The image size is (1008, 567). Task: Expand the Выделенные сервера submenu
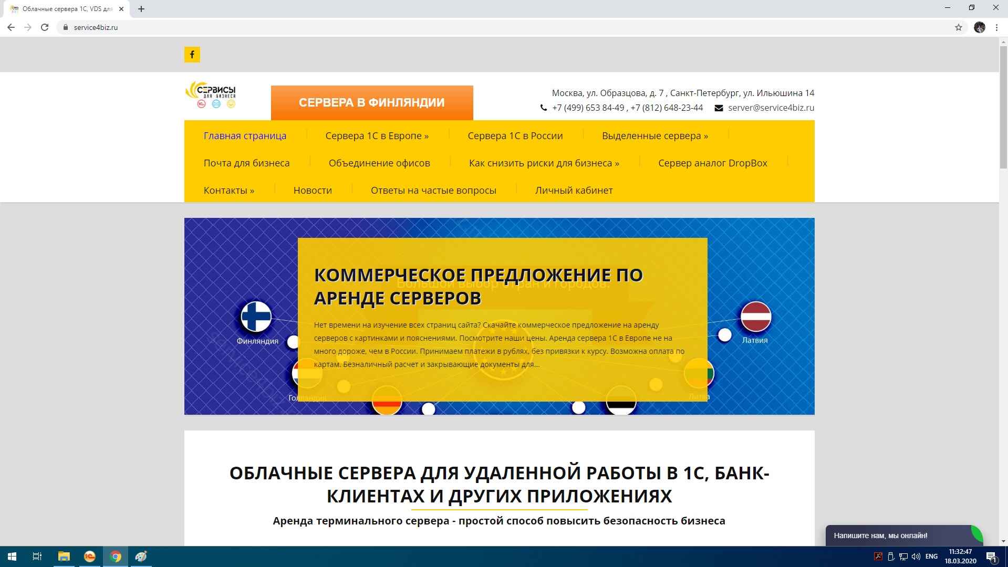(x=654, y=136)
